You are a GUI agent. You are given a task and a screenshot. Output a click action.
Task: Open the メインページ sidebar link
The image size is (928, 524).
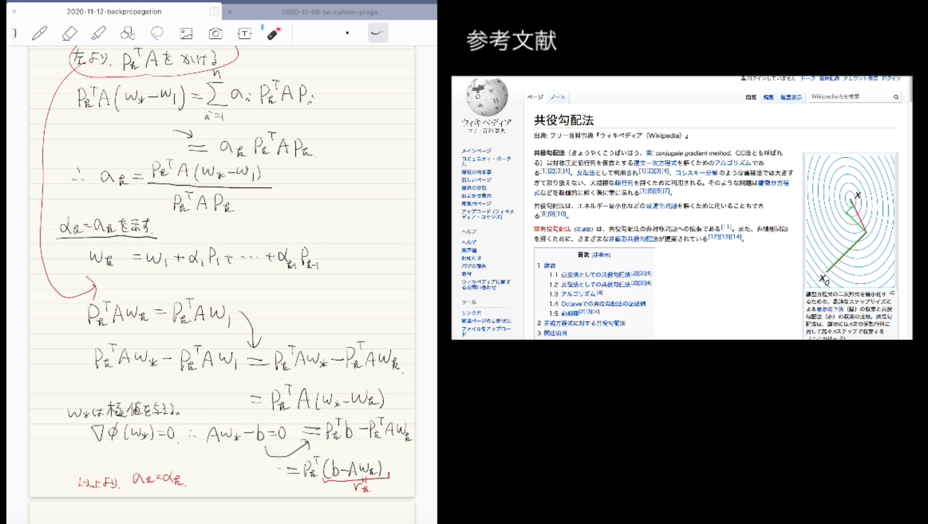click(x=476, y=151)
